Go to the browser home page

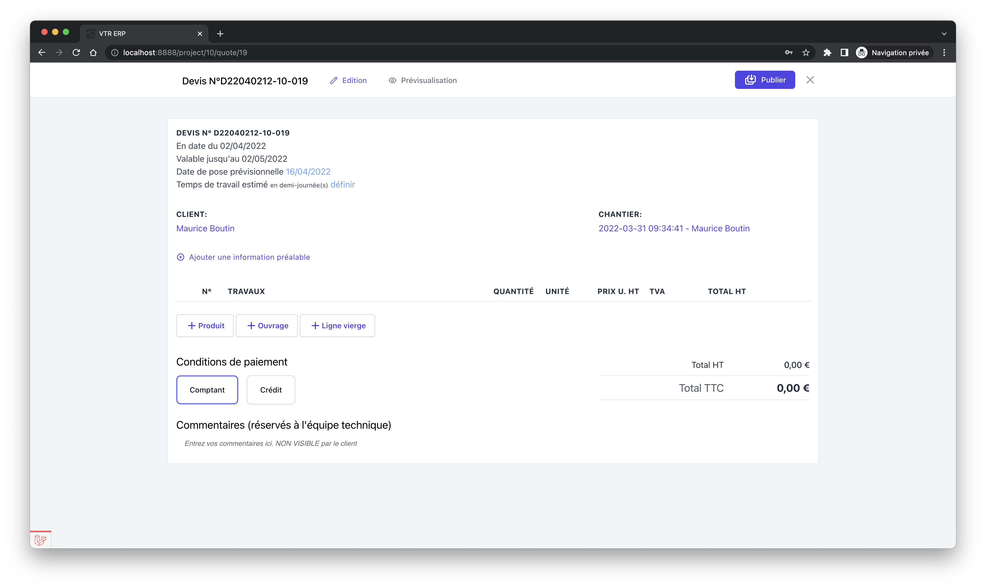pyautogui.click(x=93, y=53)
